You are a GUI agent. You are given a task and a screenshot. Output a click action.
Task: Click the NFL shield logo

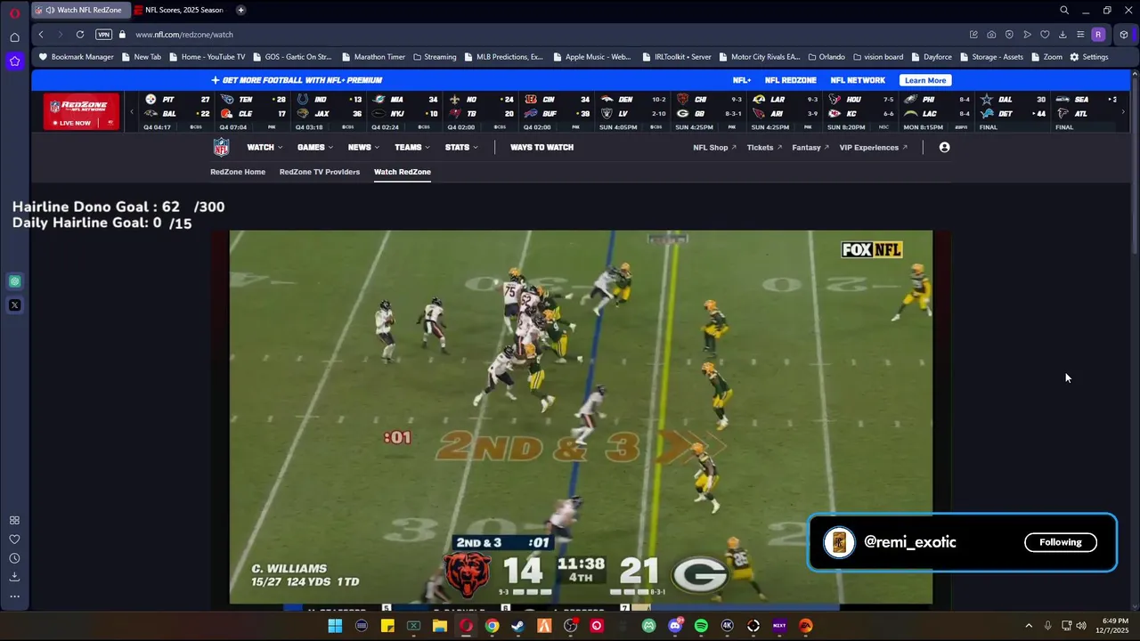click(221, 148)
